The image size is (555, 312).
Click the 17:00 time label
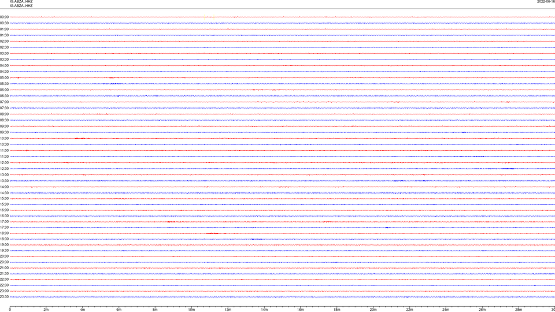[4, 222]
